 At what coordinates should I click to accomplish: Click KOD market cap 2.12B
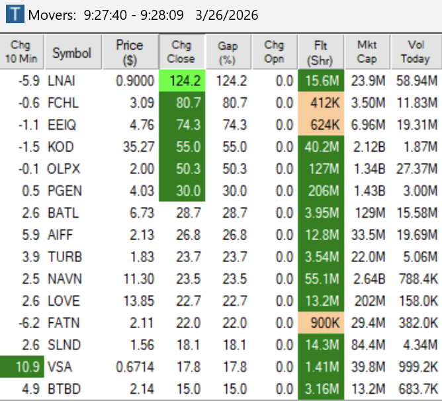[x=369, y=147]
